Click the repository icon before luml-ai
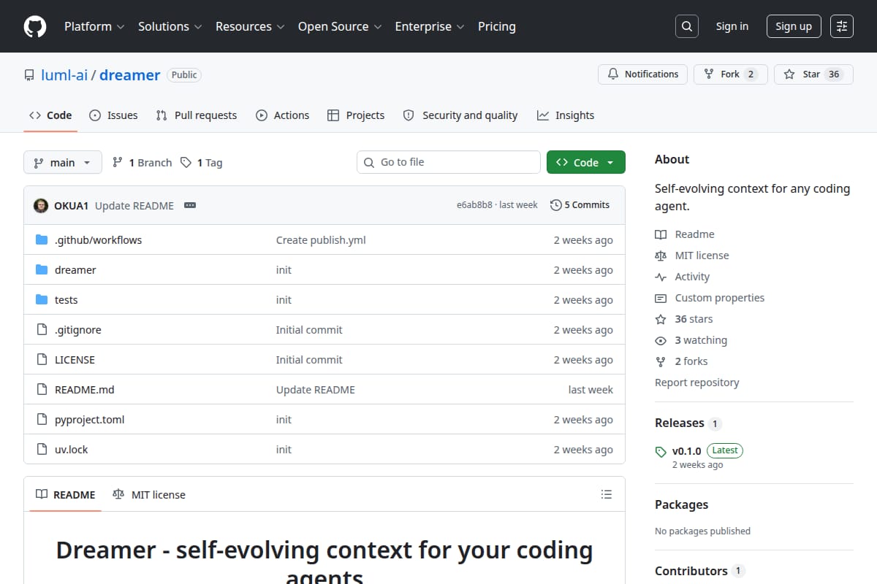 click(29, 75)
